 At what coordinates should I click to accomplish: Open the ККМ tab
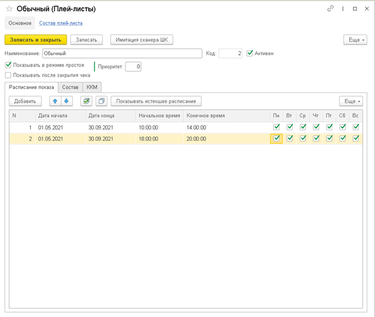coord(92,88)
